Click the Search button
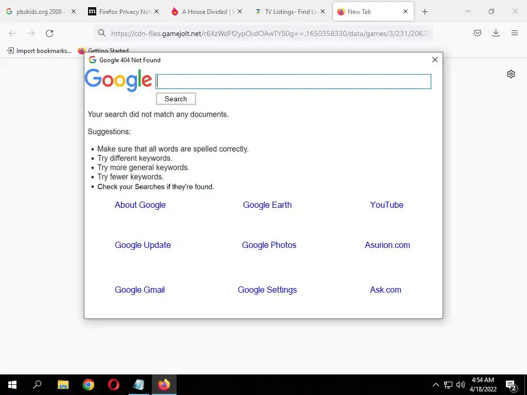The width and height of the screenshot is (527, 395). point(176,99)
